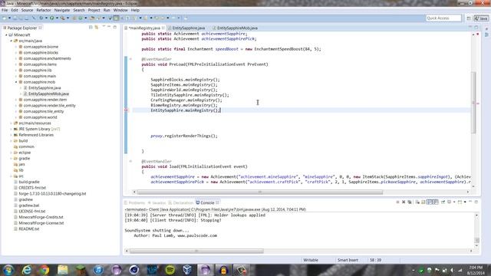Click the error marker beside EntitySapphire line
The width and height of the screenshot is (491, 276).
click(126, 110)
